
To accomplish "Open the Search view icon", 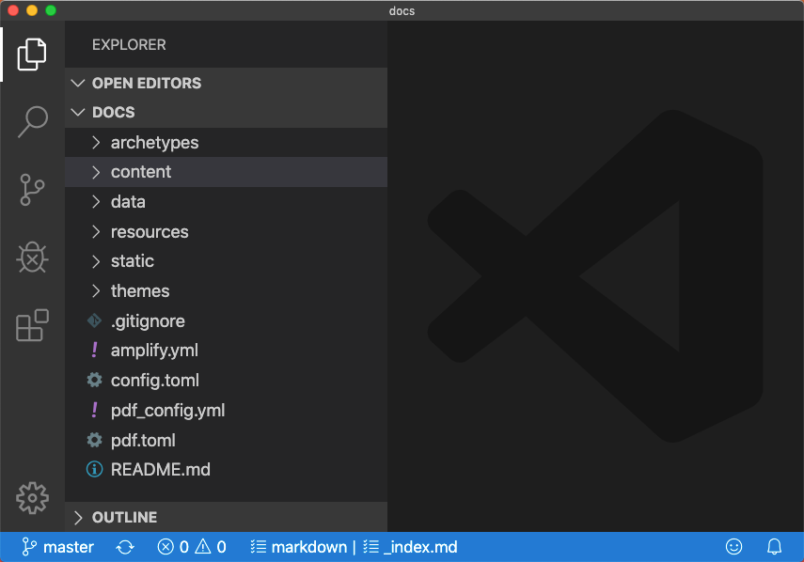I will [32, 121].
